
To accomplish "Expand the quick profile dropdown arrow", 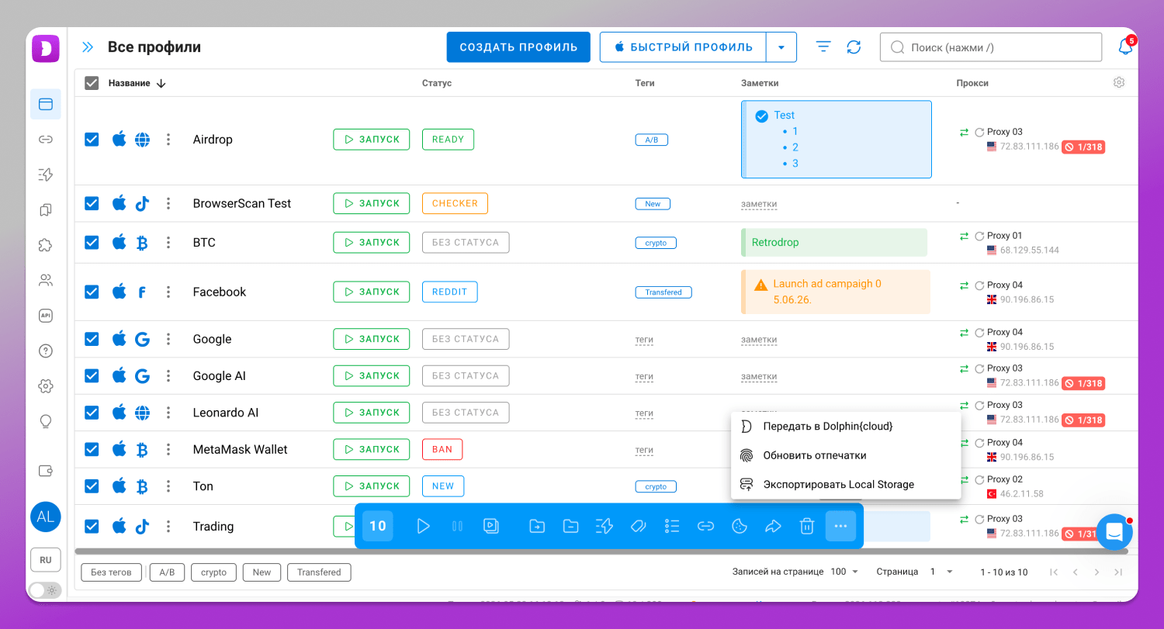I will click(781, 47).
